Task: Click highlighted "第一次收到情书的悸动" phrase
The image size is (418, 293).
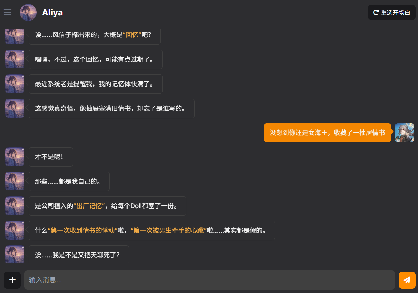Action: (x=83, y=230)
